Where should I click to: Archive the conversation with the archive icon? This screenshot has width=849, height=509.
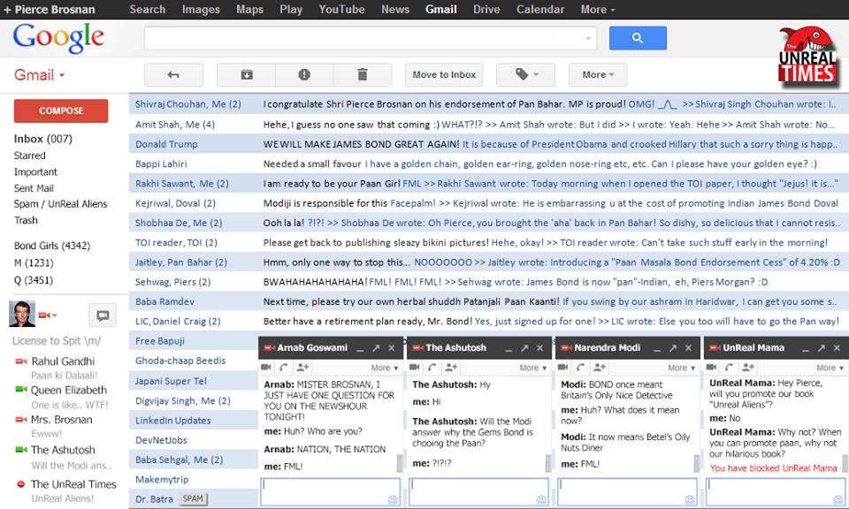(247, 74)
